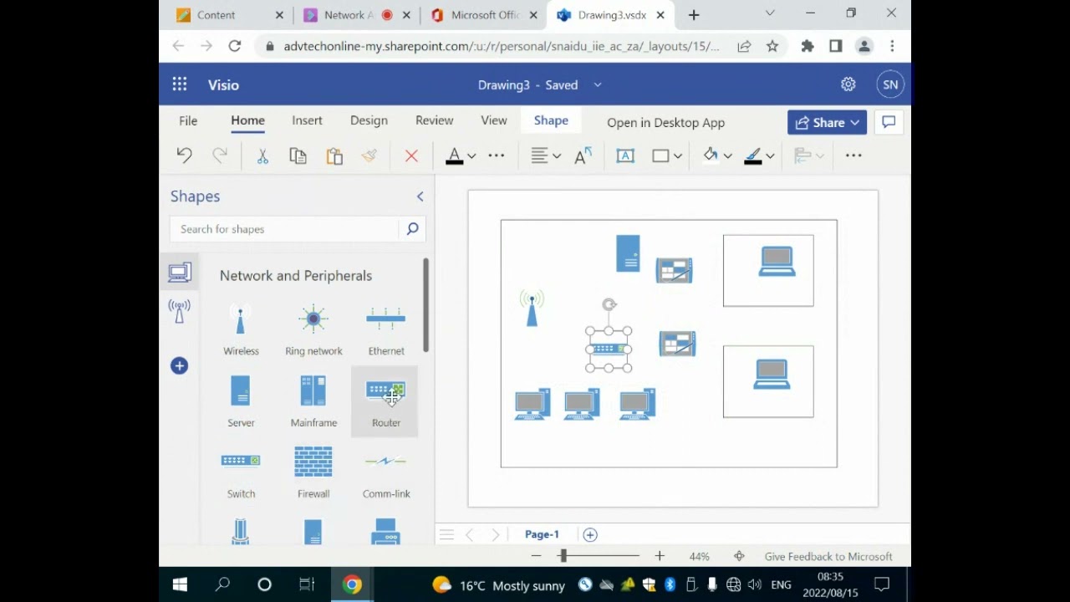The image size is (1070, 602).
Task: Click the Redo icon in the ribbon
Action: tap(220, 156)
